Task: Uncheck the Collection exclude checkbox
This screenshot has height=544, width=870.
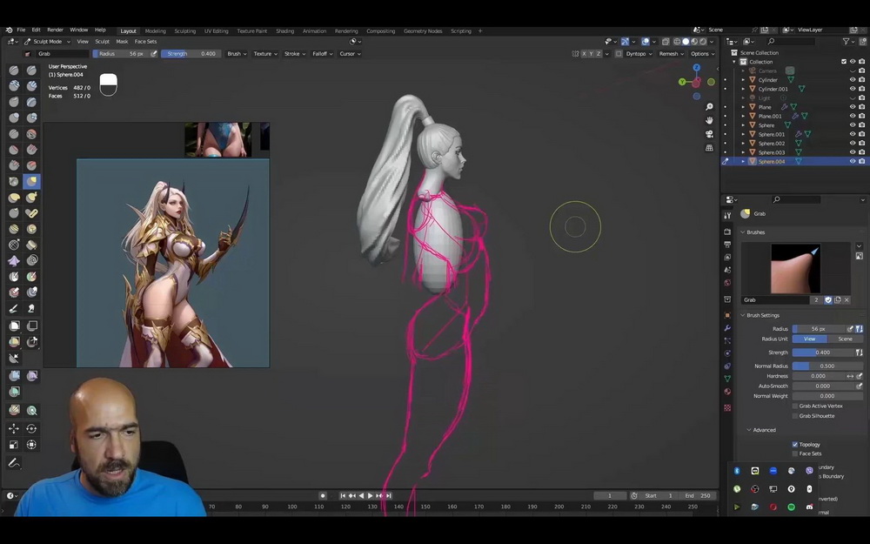Action: click(x=844, y=62)
